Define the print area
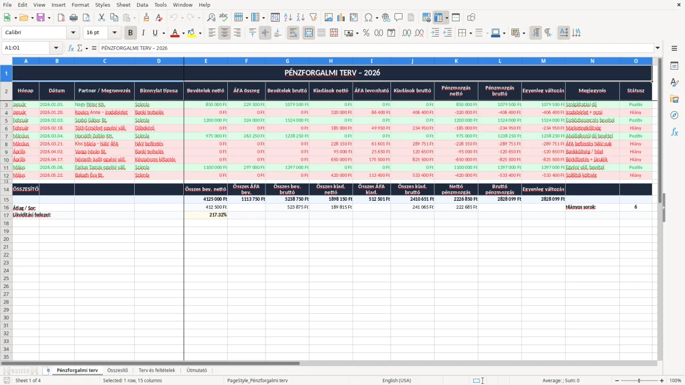Screen dimensions: 685x385 [426, 18]
